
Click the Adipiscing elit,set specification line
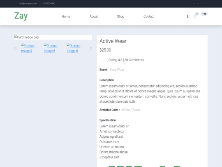111,136
